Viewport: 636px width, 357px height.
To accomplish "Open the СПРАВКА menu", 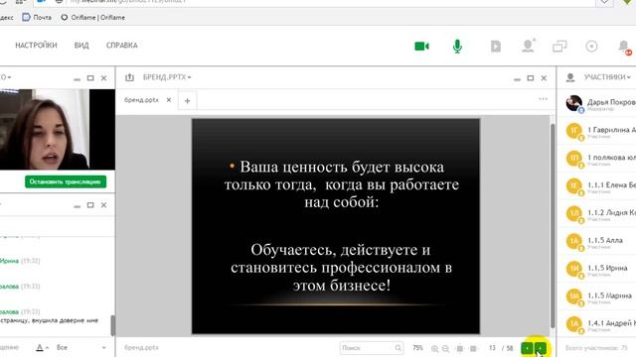I will [x=121, y=45].
